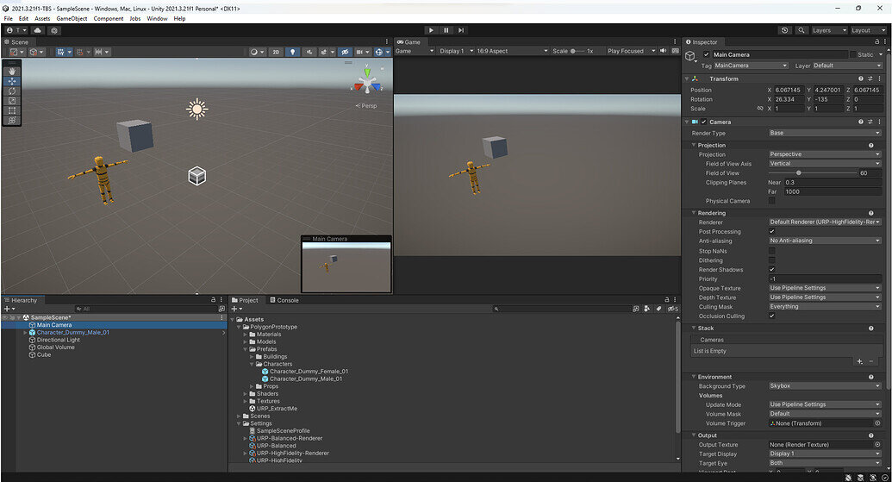The height and width of the screenshot is (482, 892).
Task: Toggle Gizmos icon in Scene toolbar
Action: coord(379,52)
